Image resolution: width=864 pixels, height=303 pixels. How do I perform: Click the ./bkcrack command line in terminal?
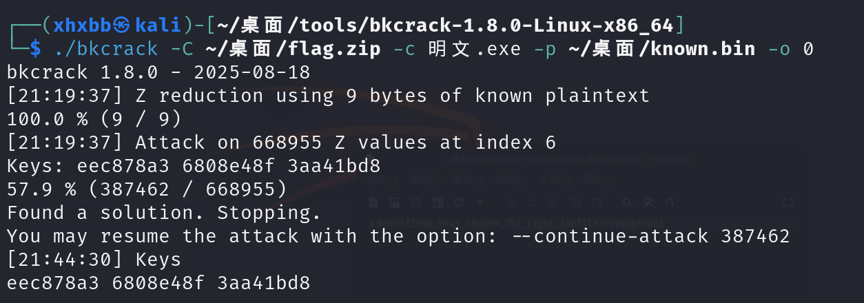[x=413, y=49]
